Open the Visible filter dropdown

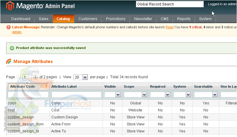coord(112,95)
